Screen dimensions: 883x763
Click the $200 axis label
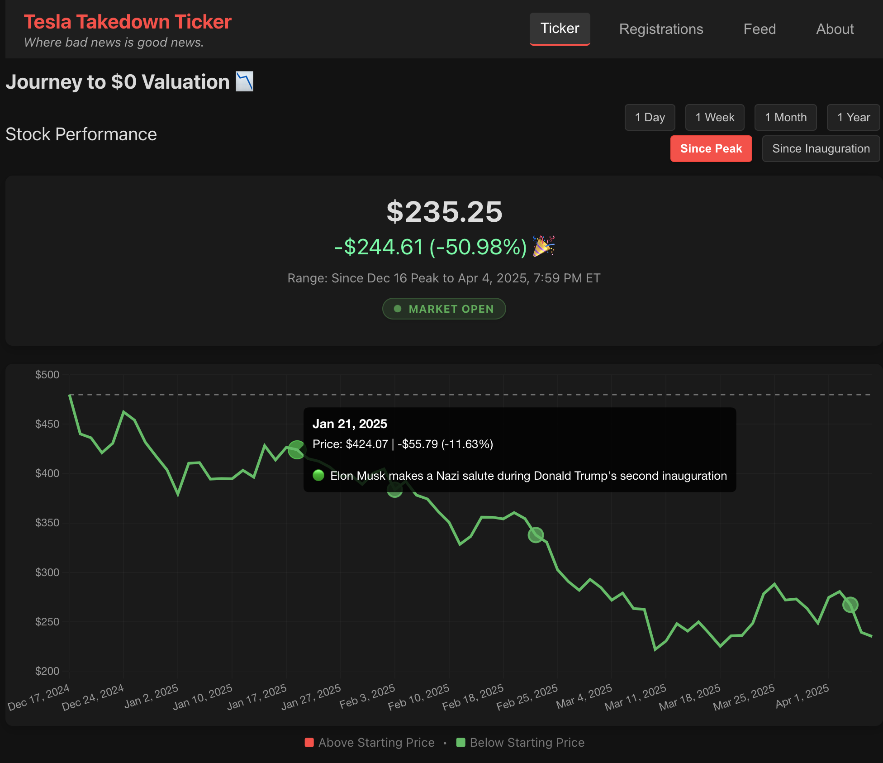(x=47, y=671)
